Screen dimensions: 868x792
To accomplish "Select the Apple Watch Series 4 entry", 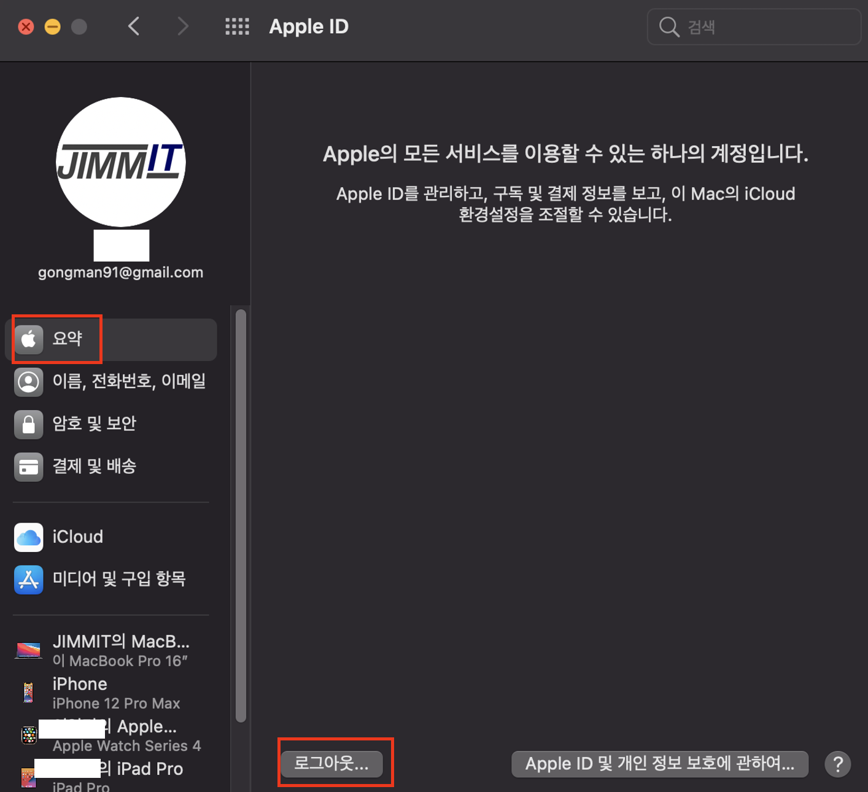I will pyautogui.click(x=112, y=736).
